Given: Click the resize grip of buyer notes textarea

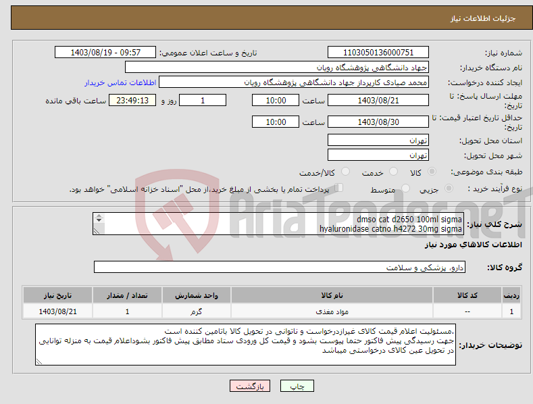Looking at the screenshot, I should [39, 362].
